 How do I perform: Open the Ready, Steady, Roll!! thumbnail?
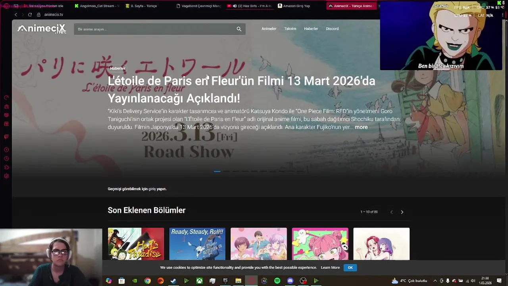pos(197,244)
